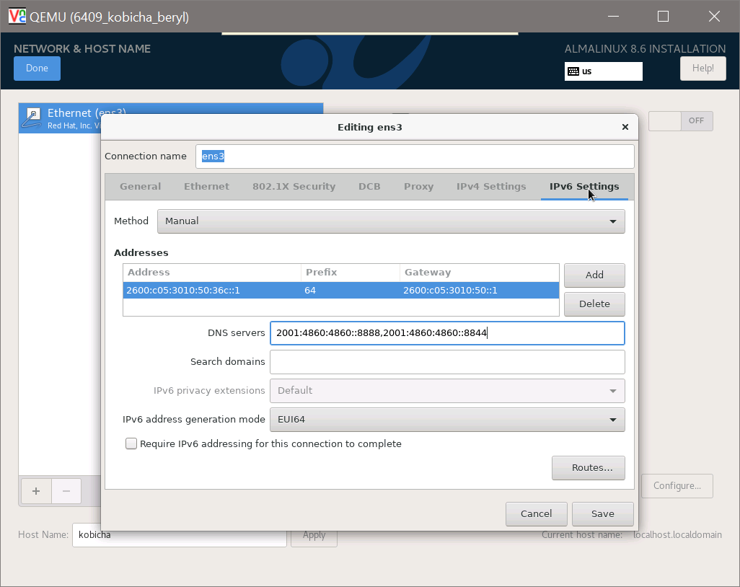The image size is (740, 587).
Task: Open the Routes... dialog
Action: coord(588,467)
